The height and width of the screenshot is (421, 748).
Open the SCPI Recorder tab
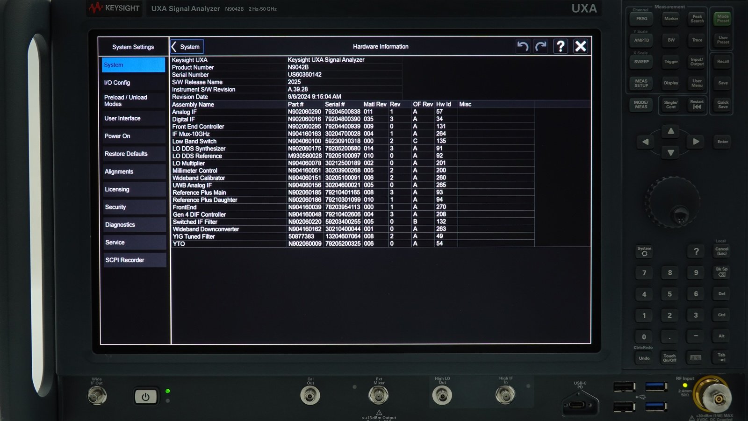point(134,260)
